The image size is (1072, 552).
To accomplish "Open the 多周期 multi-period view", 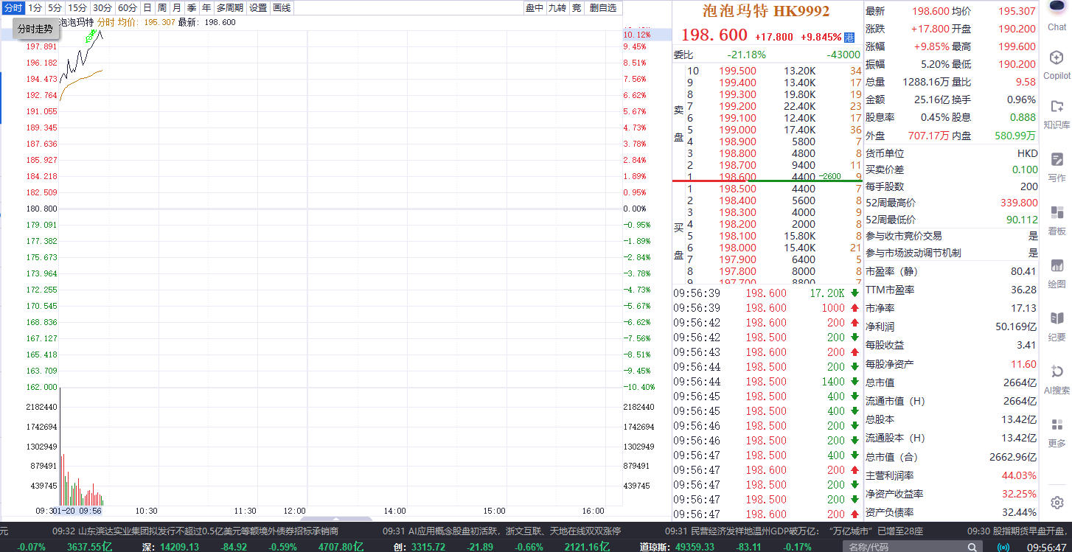I will (x=229, y=7).
